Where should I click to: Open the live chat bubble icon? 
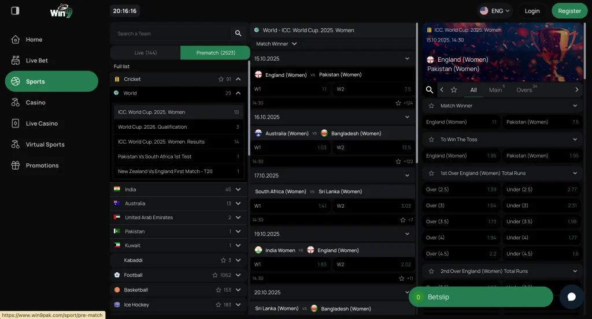[571, 297]
